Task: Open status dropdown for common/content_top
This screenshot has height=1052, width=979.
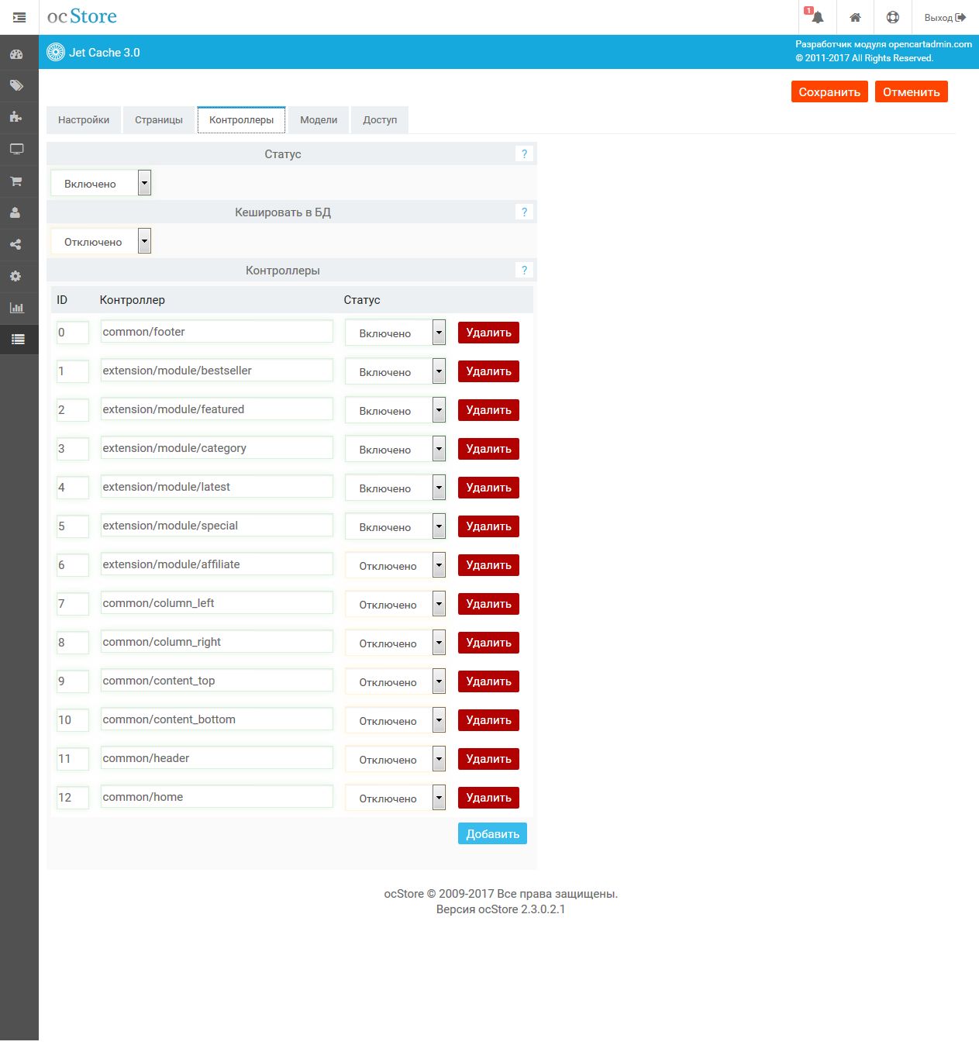Action: coord(395,681)
